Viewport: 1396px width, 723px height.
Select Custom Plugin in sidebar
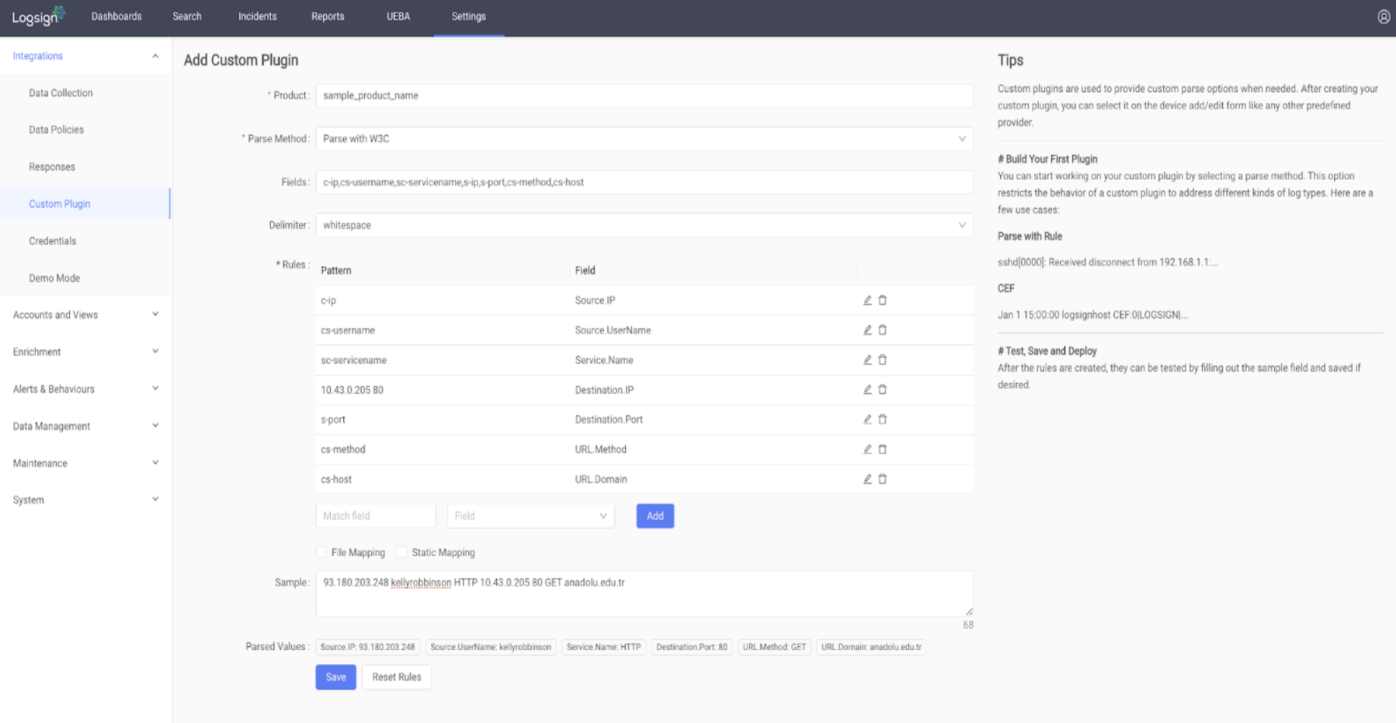pyautogui.click(x=85, y=204)
